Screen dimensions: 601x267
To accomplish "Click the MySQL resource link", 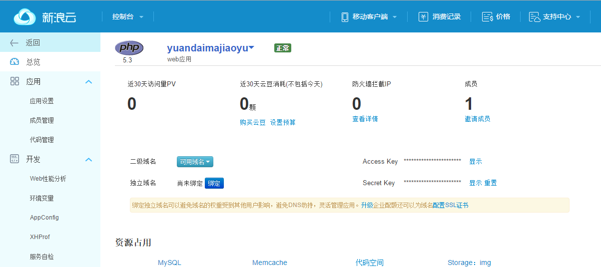I will click(169, 263).
